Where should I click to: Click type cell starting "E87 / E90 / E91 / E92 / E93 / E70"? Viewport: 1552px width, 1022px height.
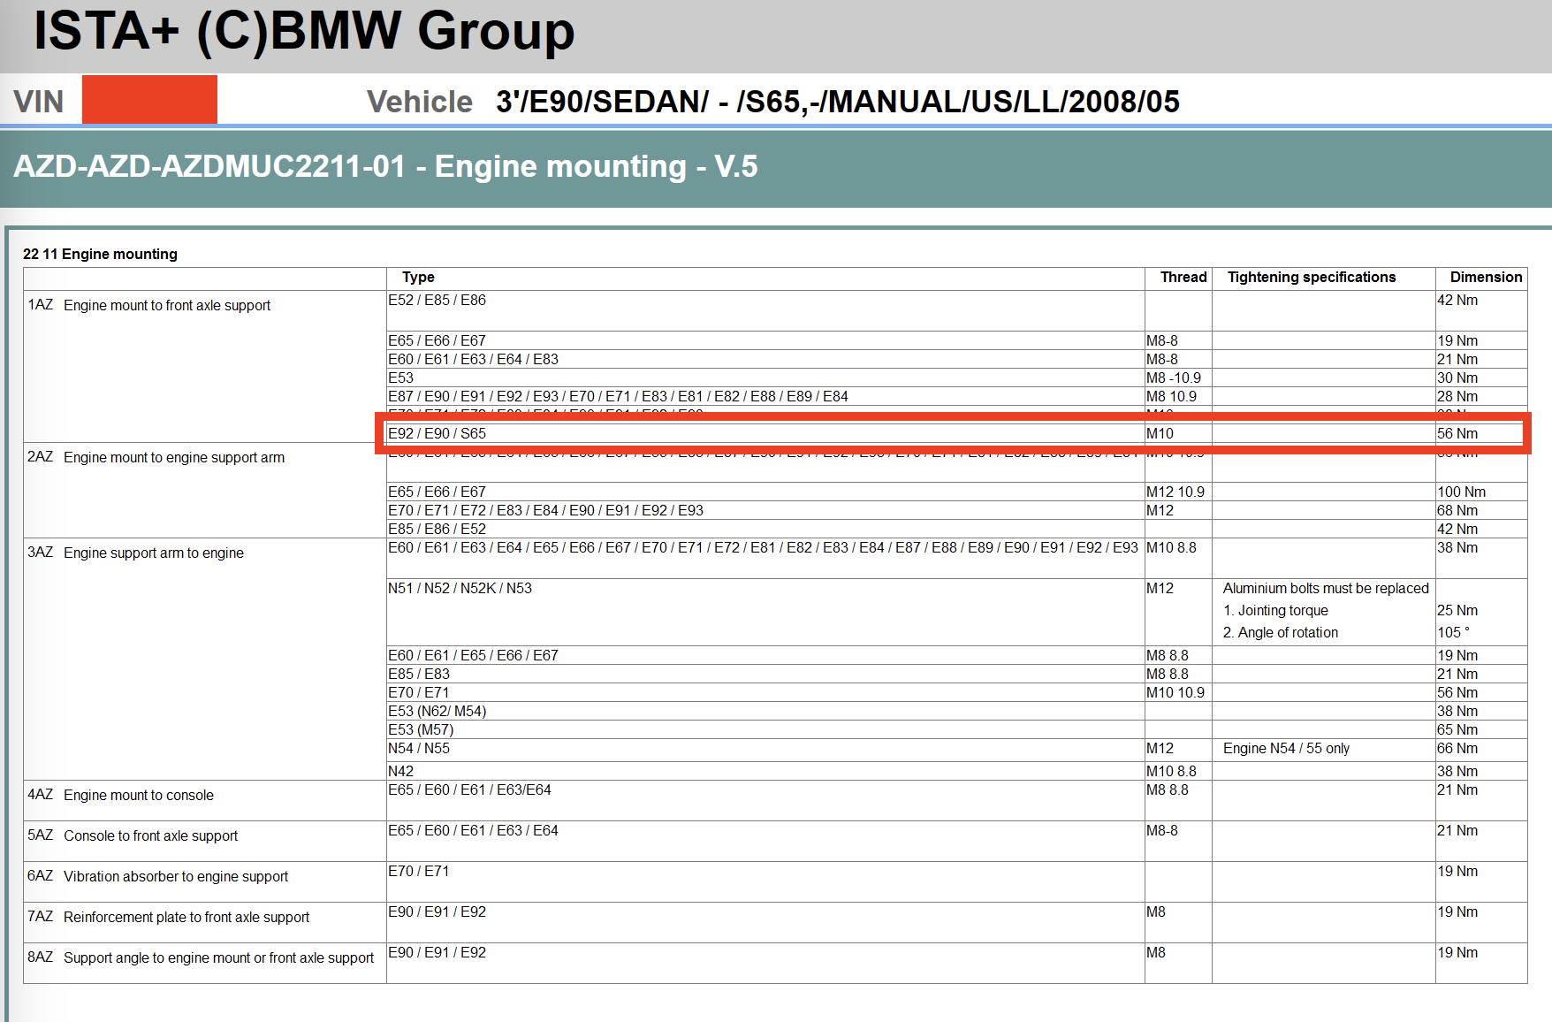click(618, 396)
